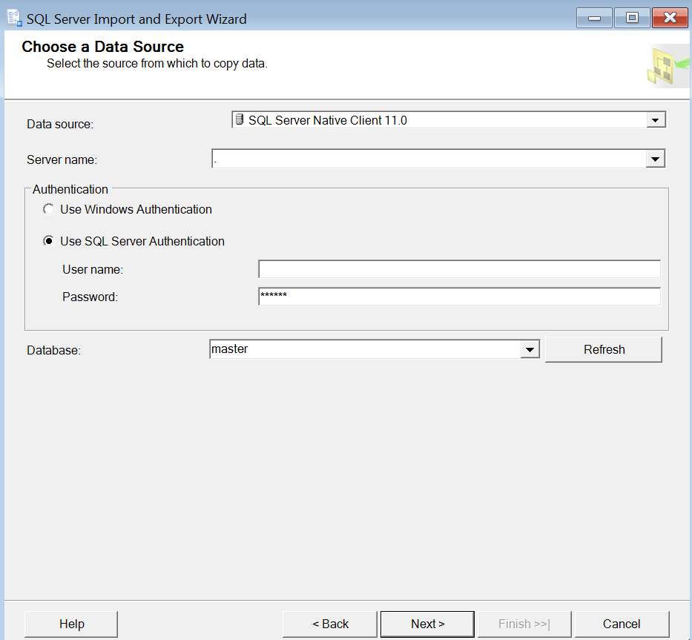Go to the previous step with Back
This screenshot has height=640, width=692.
[330, 624]
